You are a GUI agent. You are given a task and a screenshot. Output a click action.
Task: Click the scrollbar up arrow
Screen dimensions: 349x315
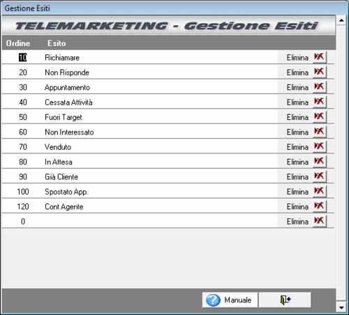tap(341, 20)
